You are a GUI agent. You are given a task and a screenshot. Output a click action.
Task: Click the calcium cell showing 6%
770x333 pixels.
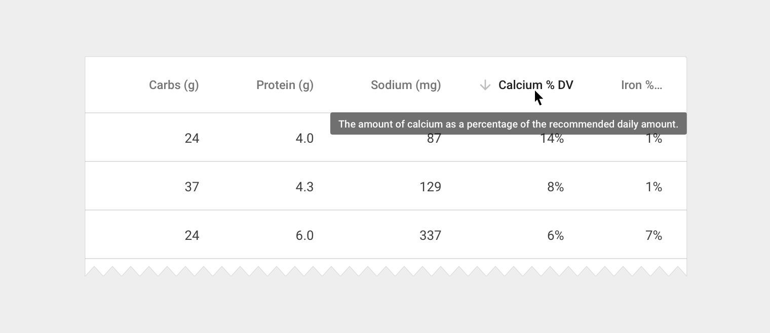pyautogui.click(x=555, y=235)
